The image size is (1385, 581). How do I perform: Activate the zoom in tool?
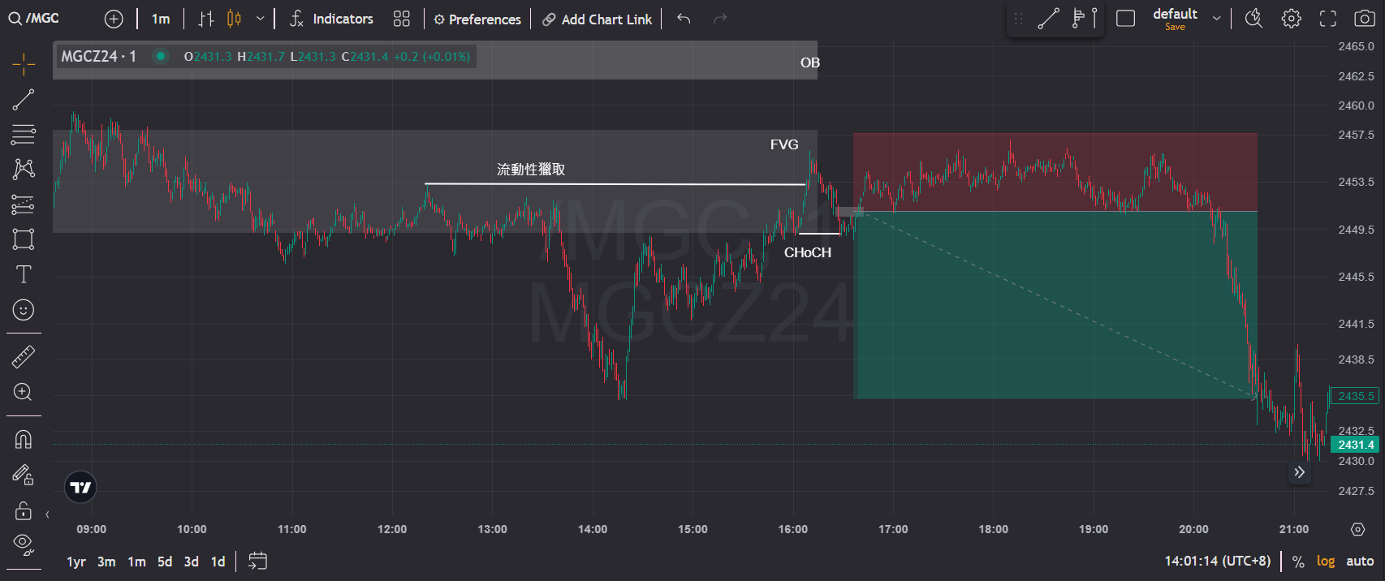point(24,393)
